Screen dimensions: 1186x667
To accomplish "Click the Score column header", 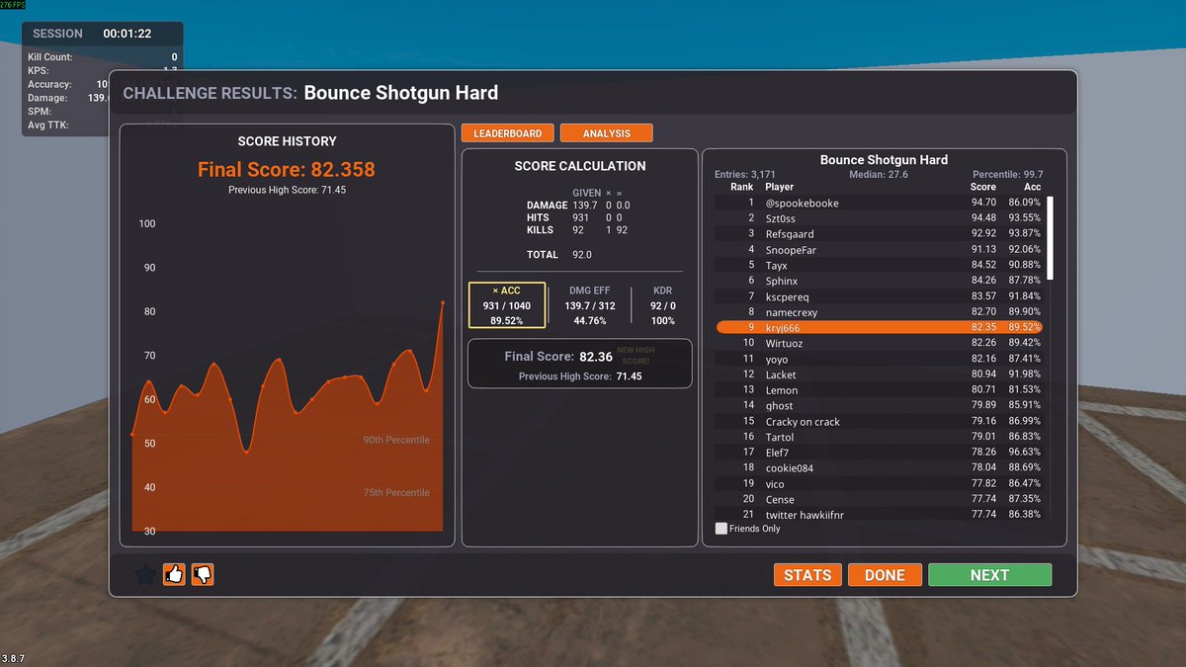I will [x=983, y=187].
